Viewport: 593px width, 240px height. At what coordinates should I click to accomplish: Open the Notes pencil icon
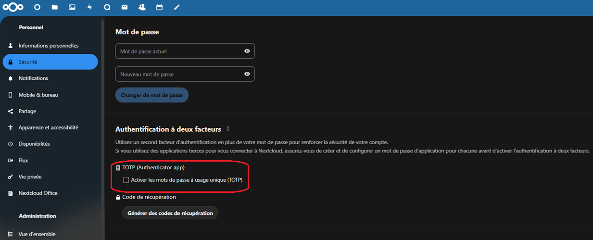coord(177,7)
